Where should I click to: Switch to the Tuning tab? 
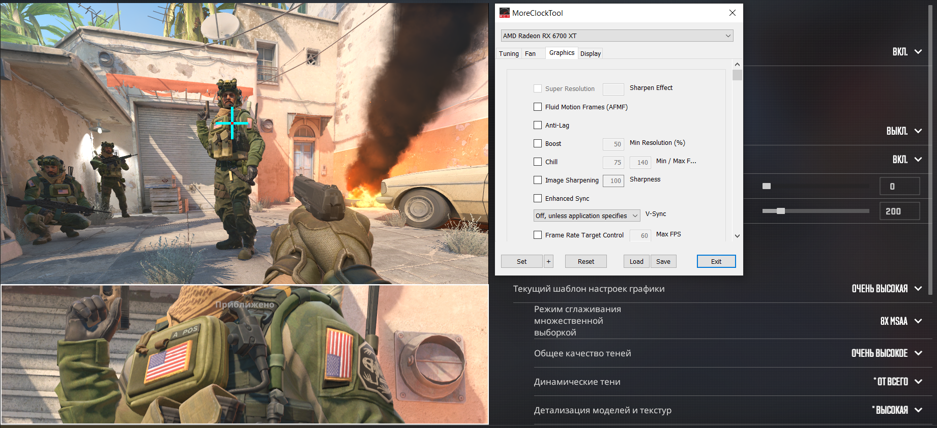point(509,53)
